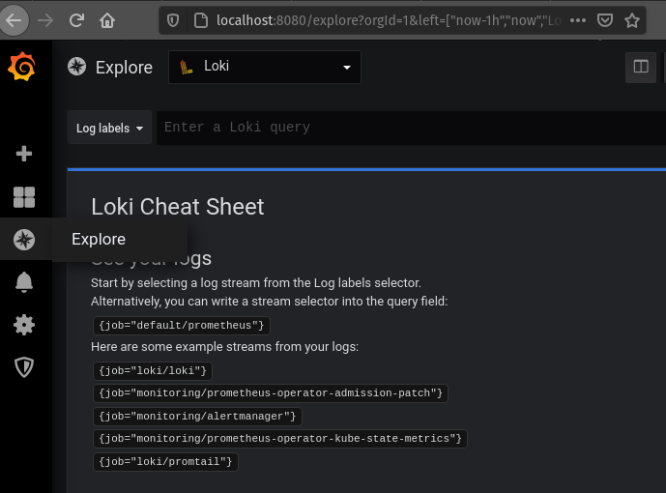Bookmark this page with the star icon

coord(632,20)
